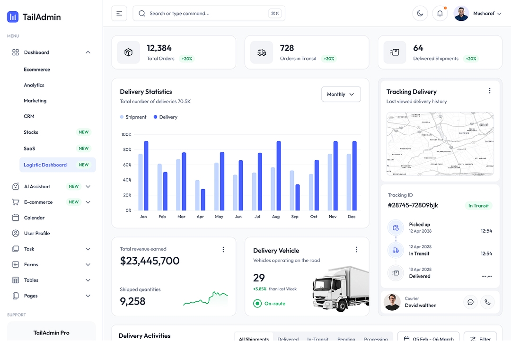The image size is (511, 341).
Task: Open the Tracking Delivery three-dot menu
Action: (x=490, y=91)
